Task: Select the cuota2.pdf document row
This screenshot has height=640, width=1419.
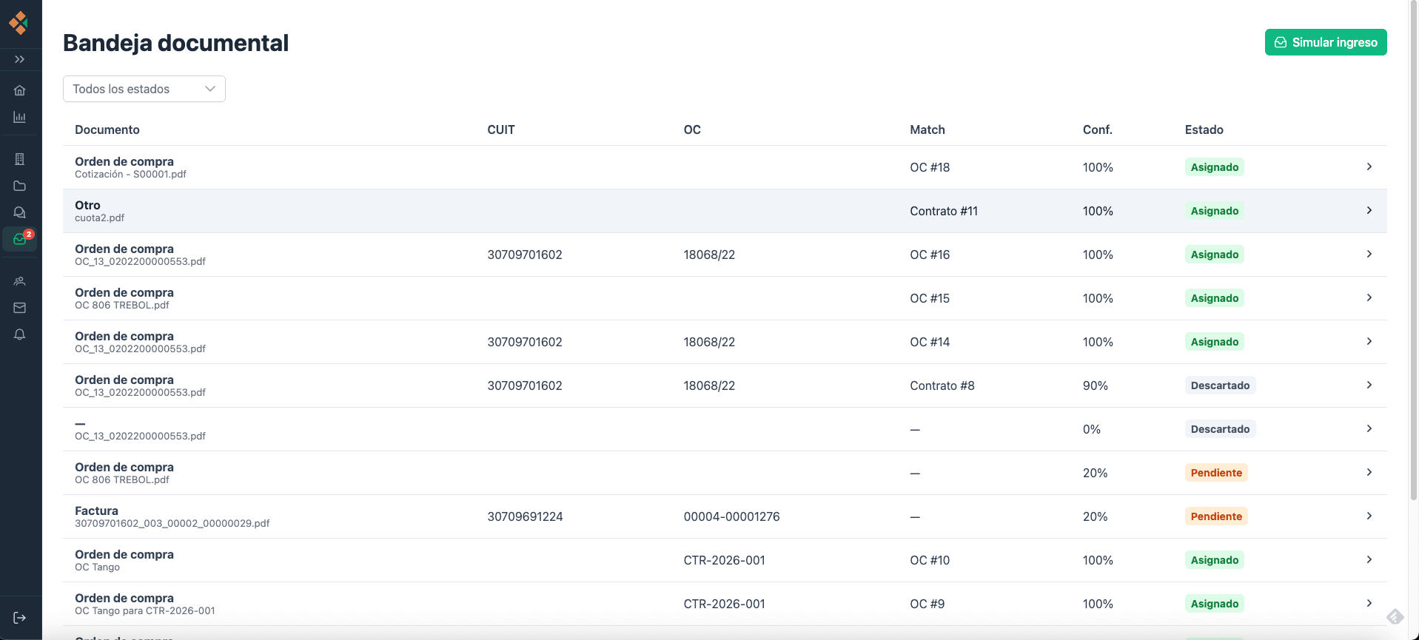Action: point(725,211)
